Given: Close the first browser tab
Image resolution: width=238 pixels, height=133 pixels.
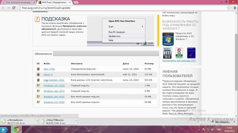Looking at the screenshot, I should pos(34,3).
